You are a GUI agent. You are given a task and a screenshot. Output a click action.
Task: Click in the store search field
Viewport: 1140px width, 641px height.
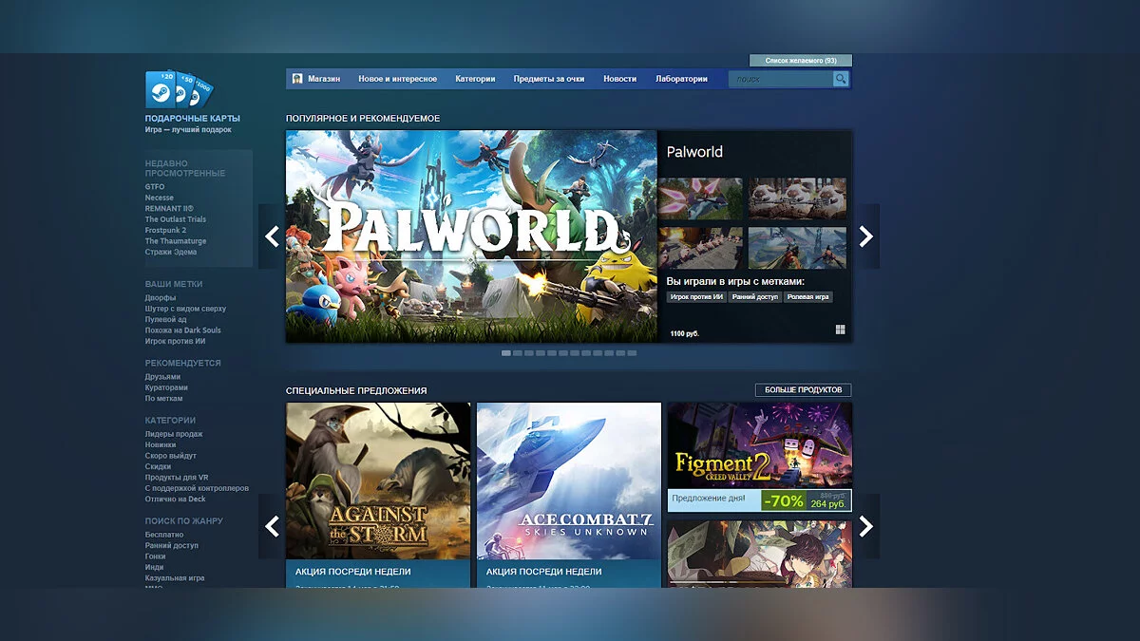[x=780, y=79]
